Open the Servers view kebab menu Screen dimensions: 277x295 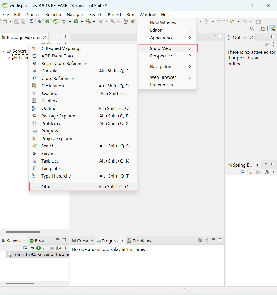click(x=65, y=248)
